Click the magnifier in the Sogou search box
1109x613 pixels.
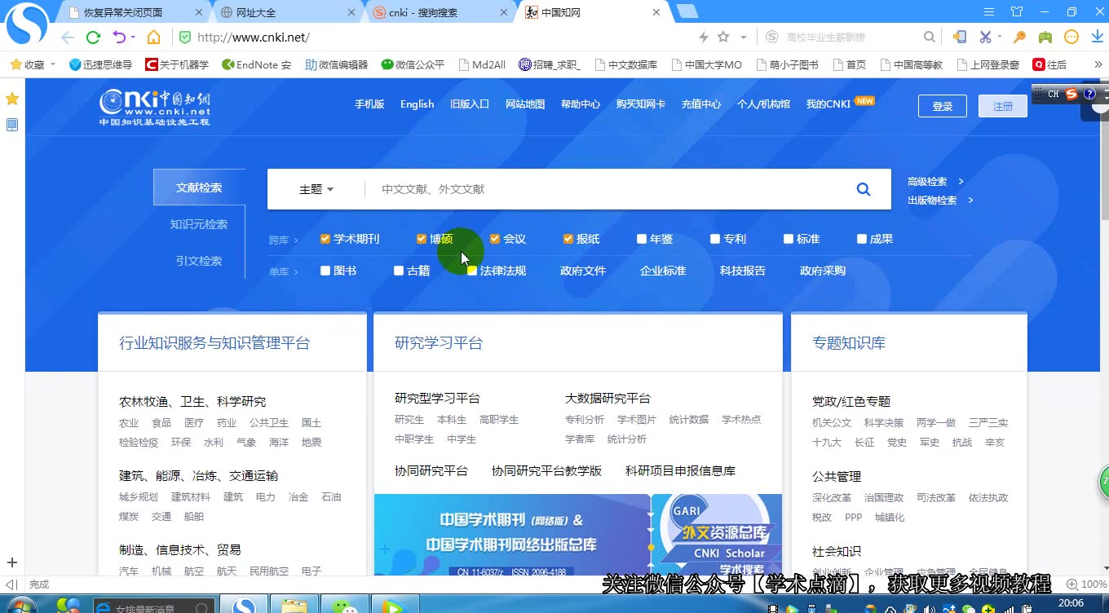pyautogui.click(x=929, y=37)
